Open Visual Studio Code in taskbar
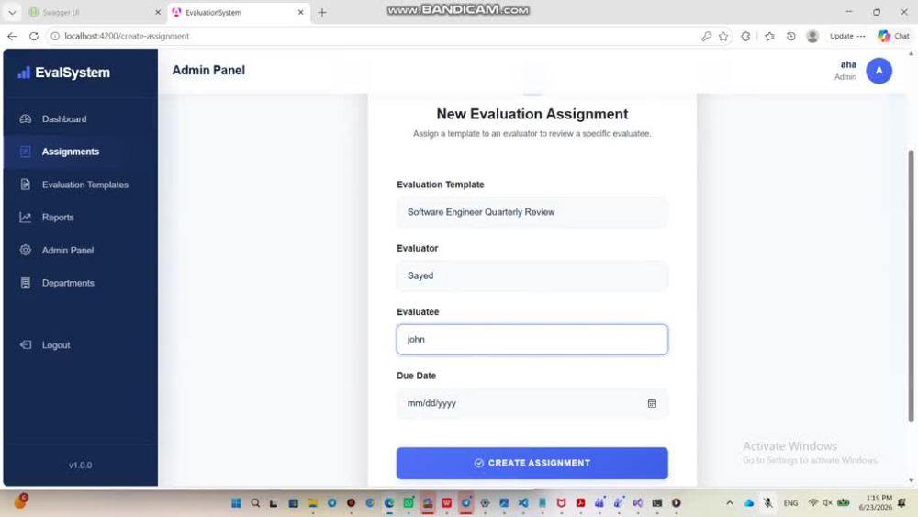The image size is (918, 517). (x=523, y=503)
